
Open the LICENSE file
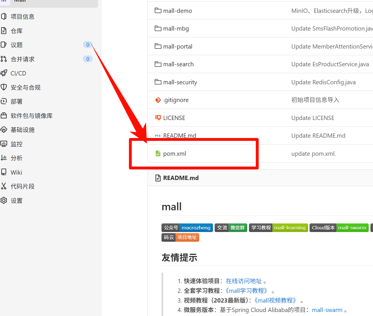pyautogui.click(x=174, y=118)
